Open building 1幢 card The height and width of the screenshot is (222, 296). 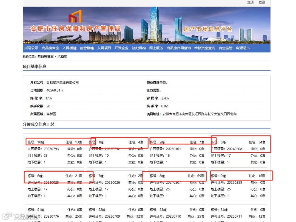point(116,152)
